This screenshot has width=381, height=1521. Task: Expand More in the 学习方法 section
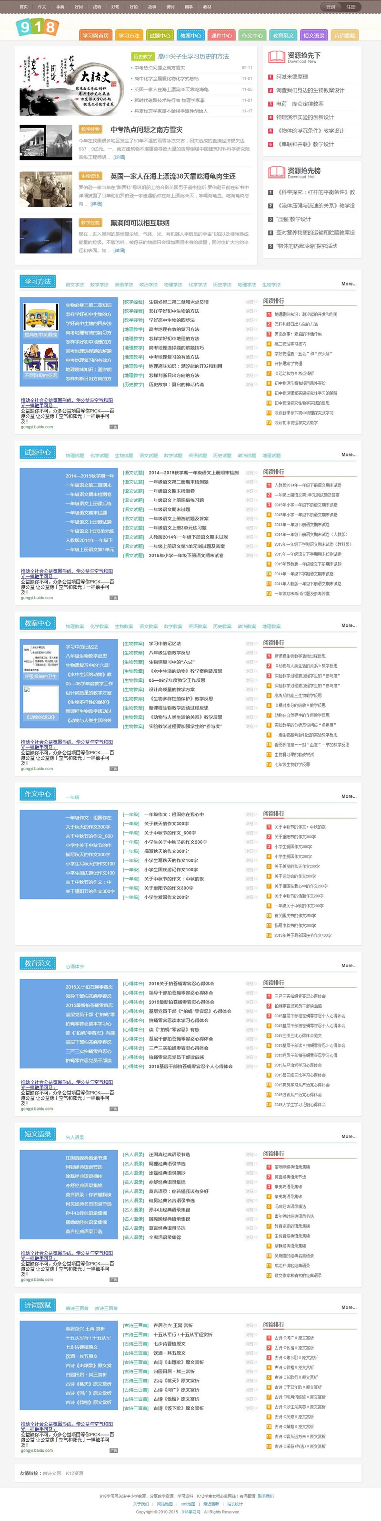[x=349, y=284]
